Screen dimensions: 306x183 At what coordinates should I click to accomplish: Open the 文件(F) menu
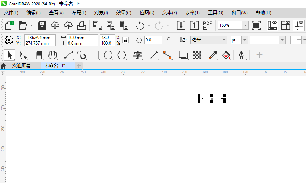click(11, 13)
